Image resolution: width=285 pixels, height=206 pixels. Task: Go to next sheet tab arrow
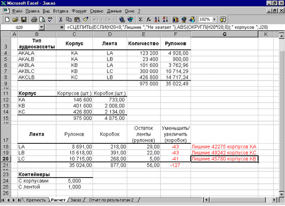[14, 200]
